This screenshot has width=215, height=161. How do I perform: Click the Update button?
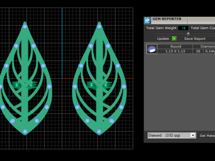[x=163, y=38]
